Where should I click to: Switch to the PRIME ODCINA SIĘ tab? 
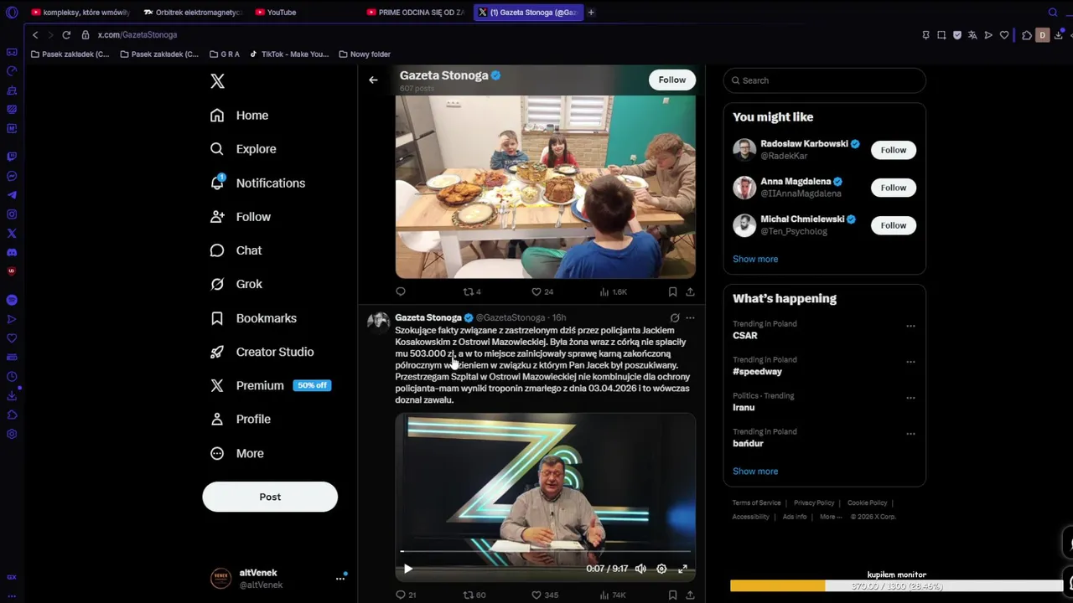(x=416, y=13)
